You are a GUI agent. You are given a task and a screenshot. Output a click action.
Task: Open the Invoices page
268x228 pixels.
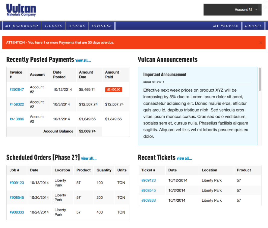coord(102,26)
